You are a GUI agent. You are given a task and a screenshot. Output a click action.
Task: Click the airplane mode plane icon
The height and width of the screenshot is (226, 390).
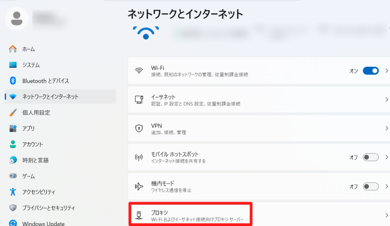pyautogui.click(x=139, y=186)
